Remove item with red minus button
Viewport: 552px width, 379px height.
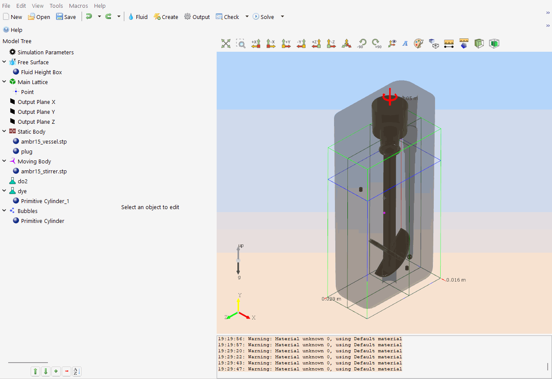[66, 371]
